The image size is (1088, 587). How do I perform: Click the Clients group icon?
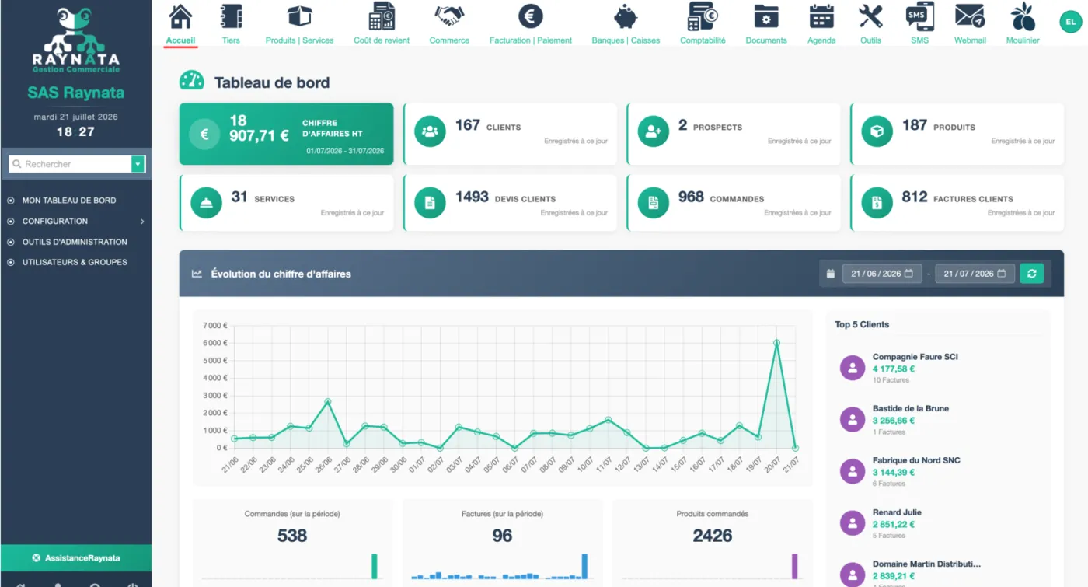point(430,131)
